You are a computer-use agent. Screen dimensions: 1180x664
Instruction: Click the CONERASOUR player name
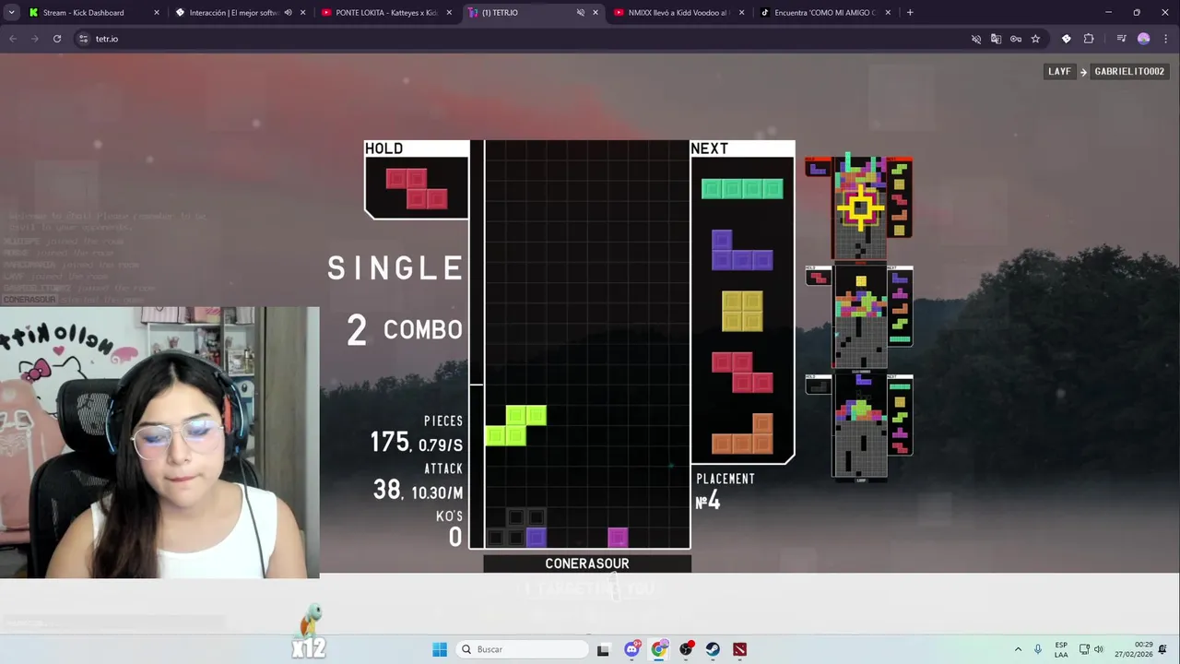point(587,563)
